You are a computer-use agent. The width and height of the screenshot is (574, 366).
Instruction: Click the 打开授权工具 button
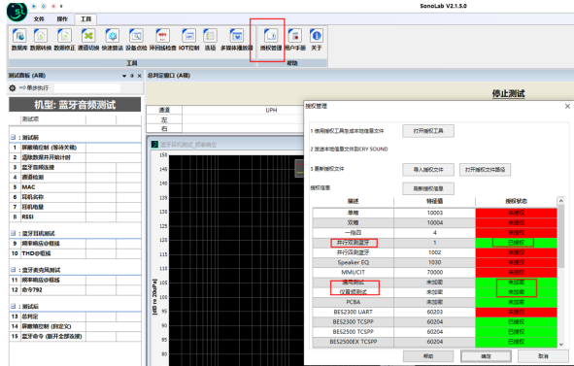[428, 131]
